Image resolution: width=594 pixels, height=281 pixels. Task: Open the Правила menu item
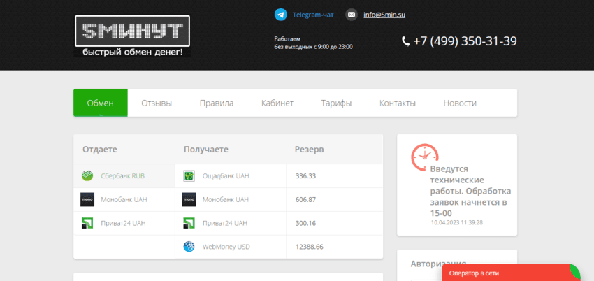coord(217,103)
